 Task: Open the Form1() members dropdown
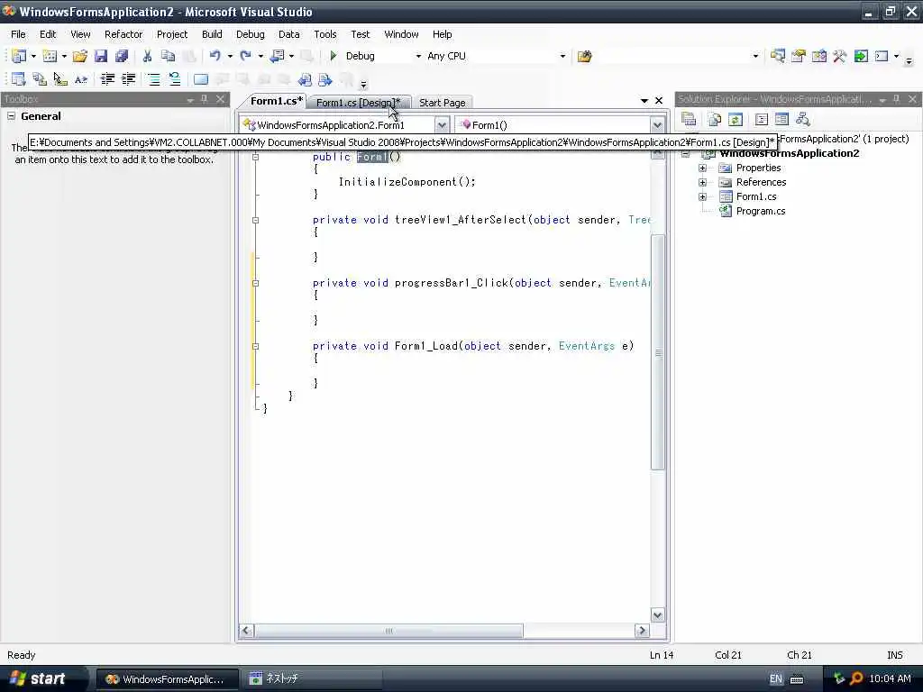[x=657, y=124]
